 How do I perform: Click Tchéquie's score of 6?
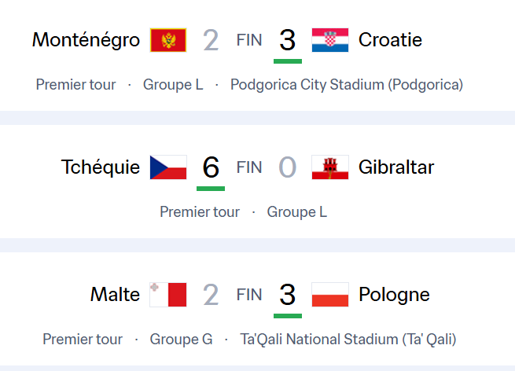211,167
